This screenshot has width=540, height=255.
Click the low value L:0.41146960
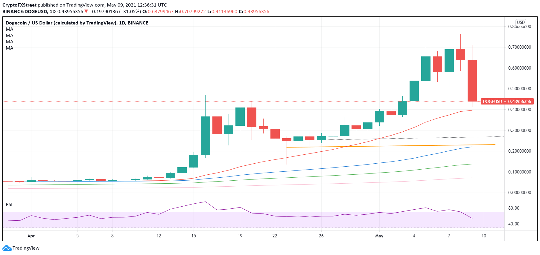pos(222,12)
